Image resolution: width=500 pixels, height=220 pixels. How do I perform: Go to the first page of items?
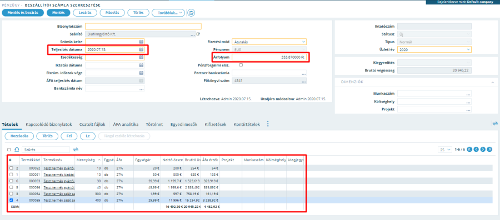coord(469,150)
